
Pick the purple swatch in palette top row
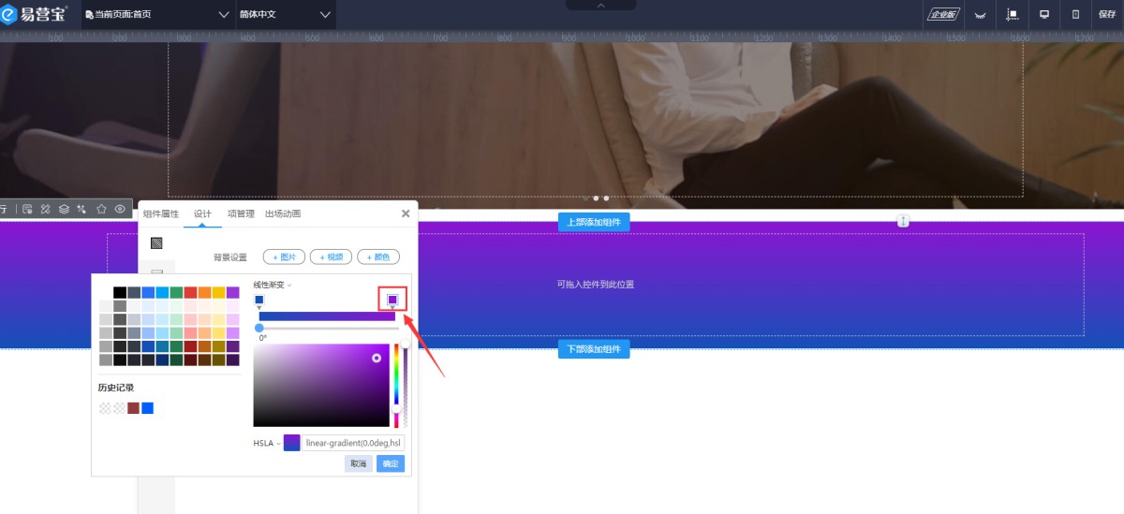point(232,292)
